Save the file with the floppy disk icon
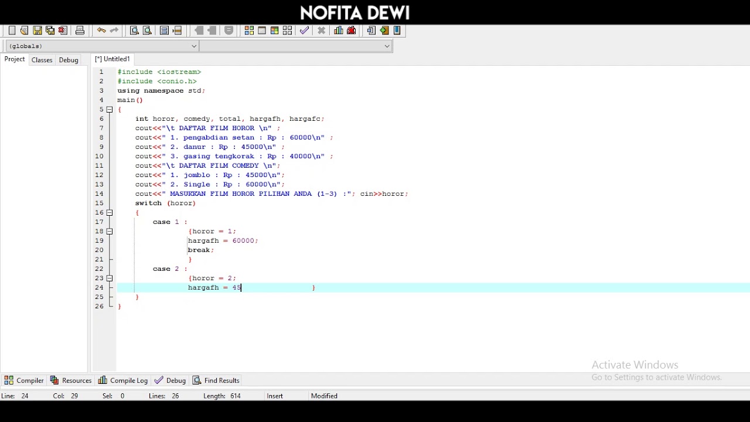This screenshot has width=750, height=422. point(37,30)
